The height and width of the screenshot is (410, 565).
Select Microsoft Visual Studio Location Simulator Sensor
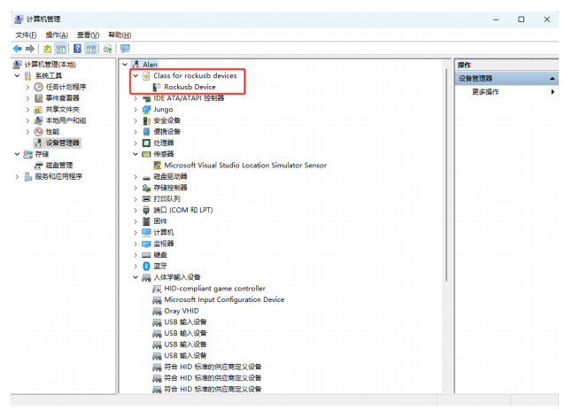tap(245, 165)
